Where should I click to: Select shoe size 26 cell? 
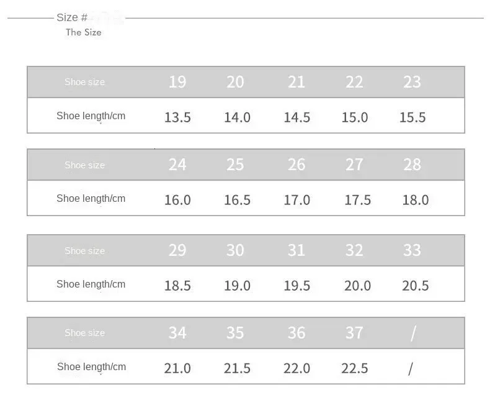[296, 165]
